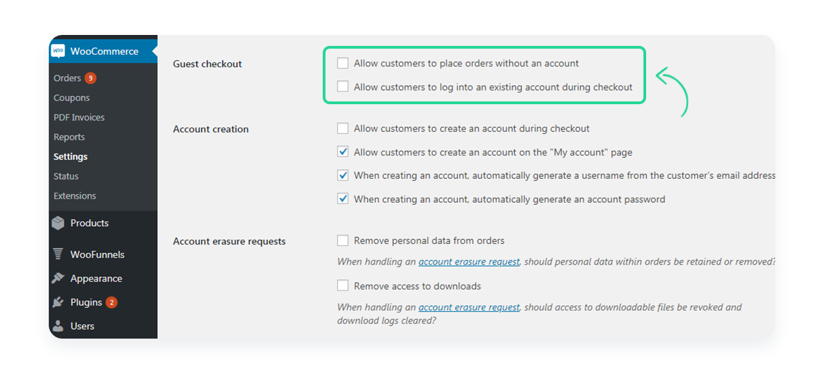Open Appearance via the paintbrush icon
Screen dimensions: 824x377
(x=58, y=278)
